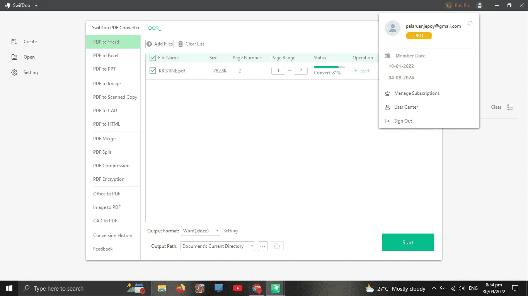Click the page range start field
Screen dimensions: 528x296
(x=278, y=71)
